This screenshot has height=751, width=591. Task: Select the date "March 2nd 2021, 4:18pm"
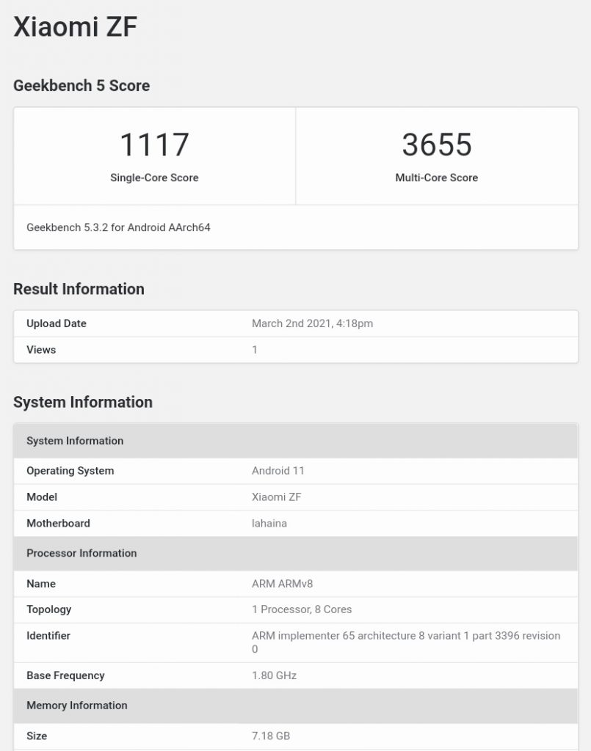tap(313, 323)
